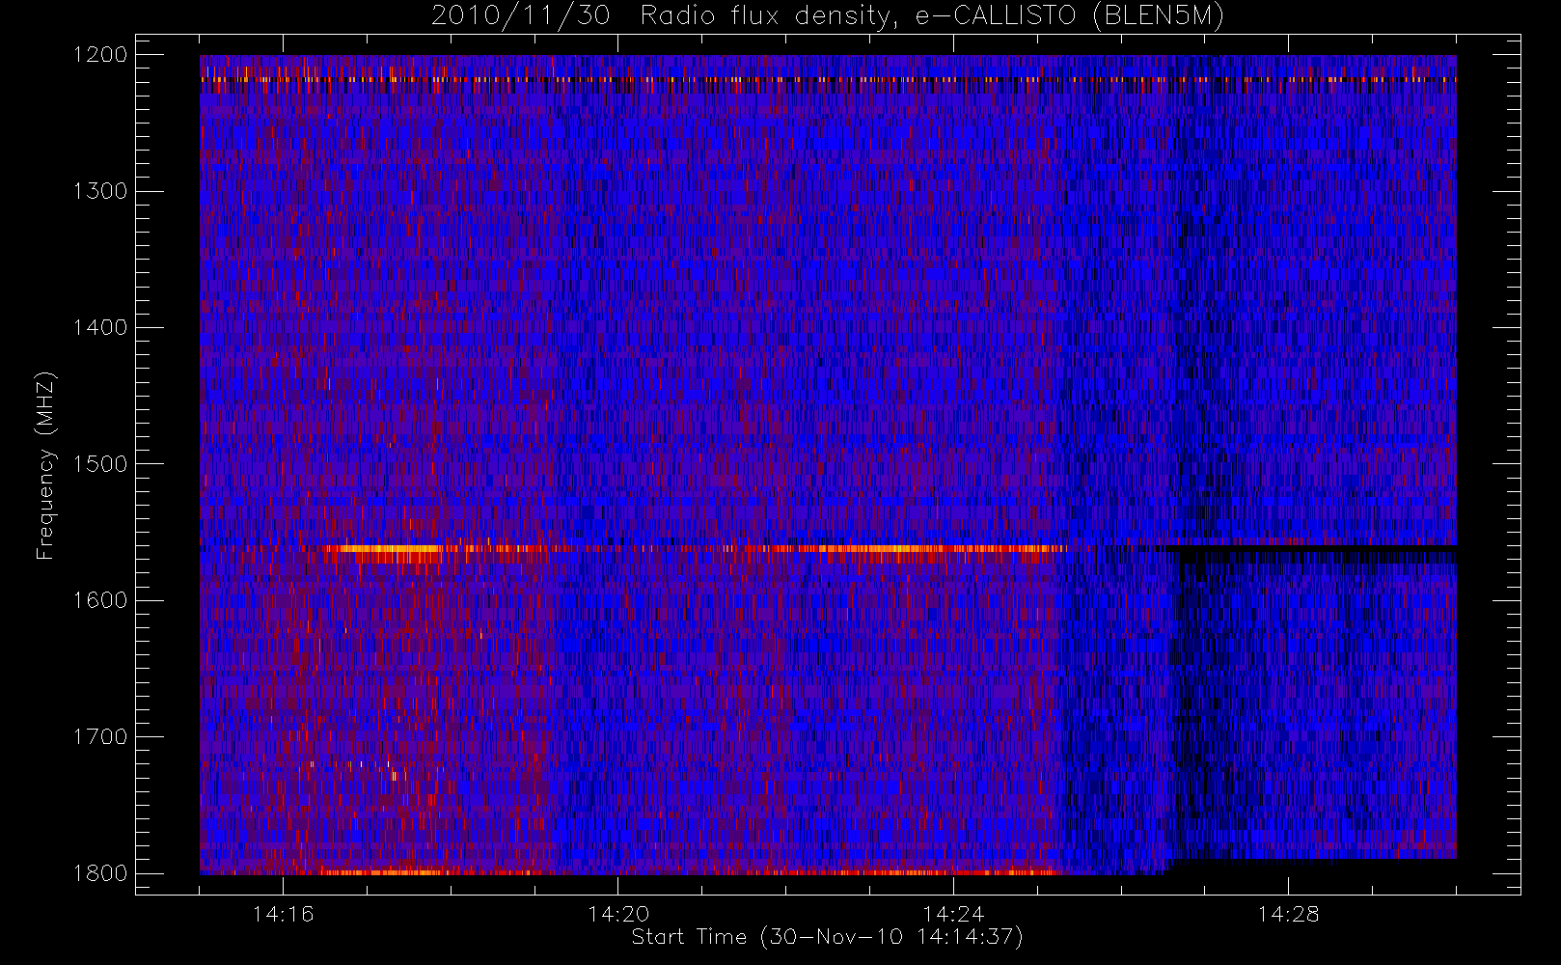The height and width of the screenshot is (965, 1561).
Task: Click the 'Start Time (30-Nov-10 14:14:37)' axis label
Action: 827,937
